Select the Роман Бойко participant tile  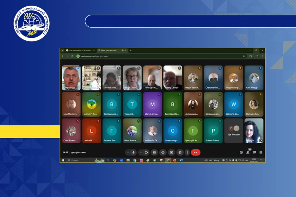pos(213,131)
